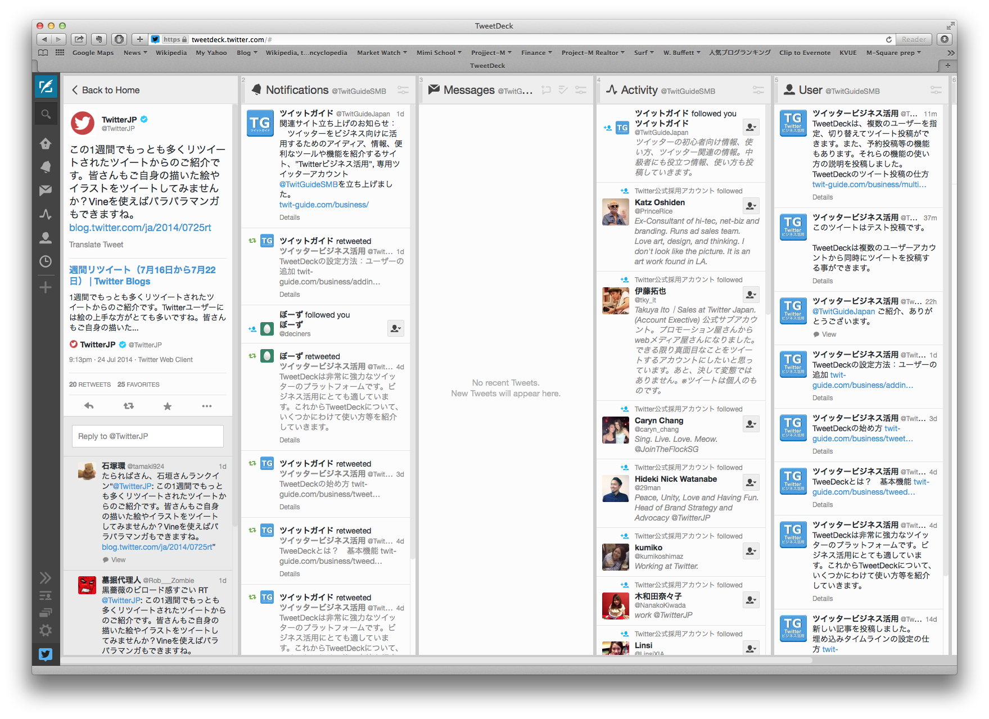Select the TweetDeck browser tab
This screenshot has width=989, height=719.
point(487,66)
